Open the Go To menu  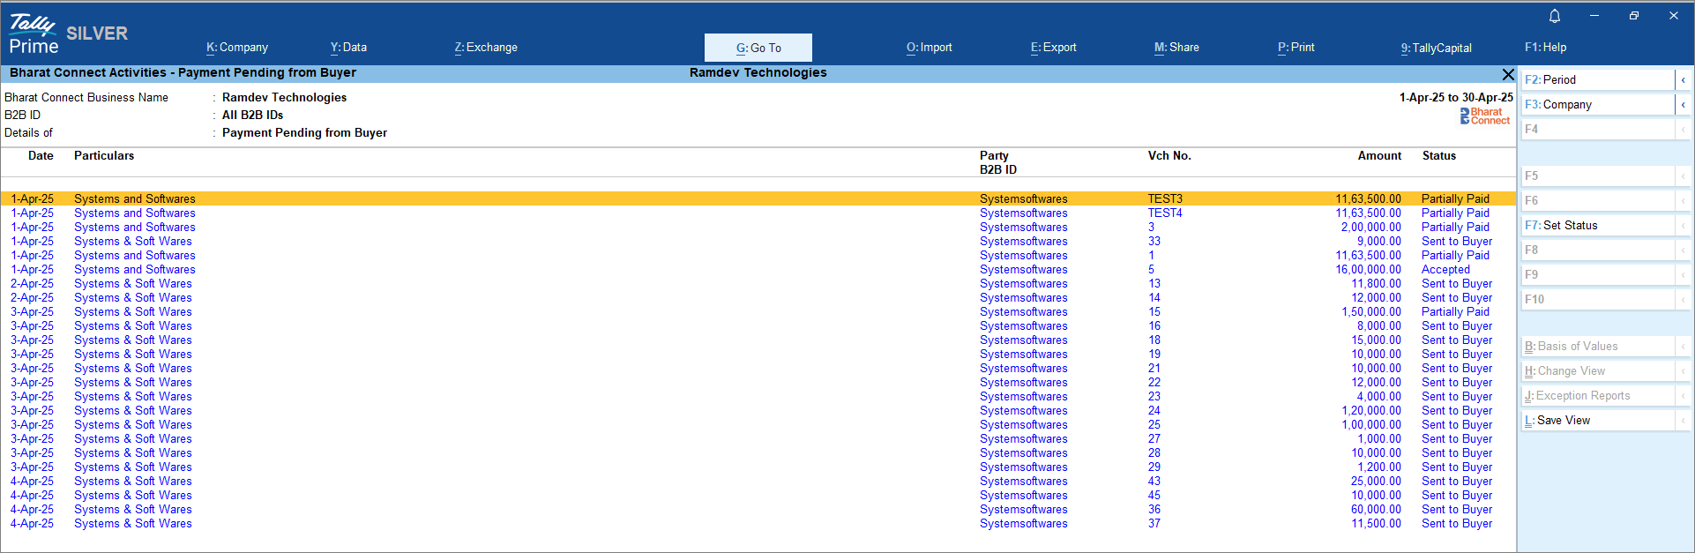758,48
